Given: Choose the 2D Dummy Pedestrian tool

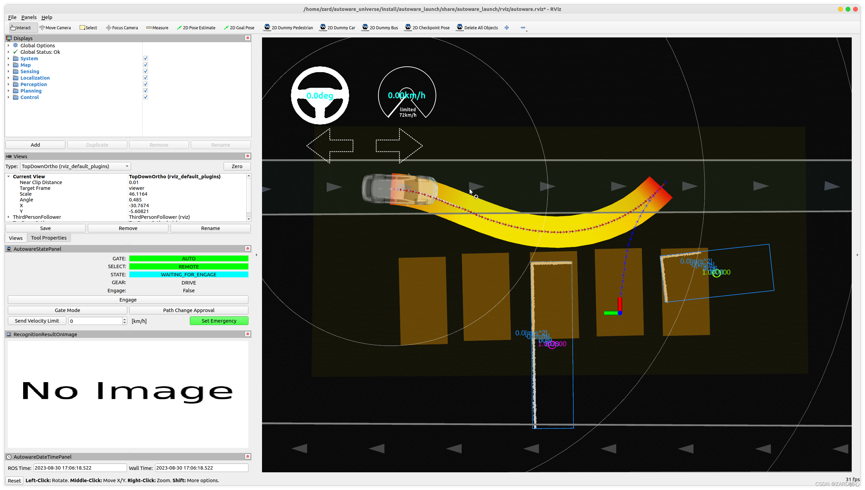Looking at the screenshot, I should [x=288, y=28].
